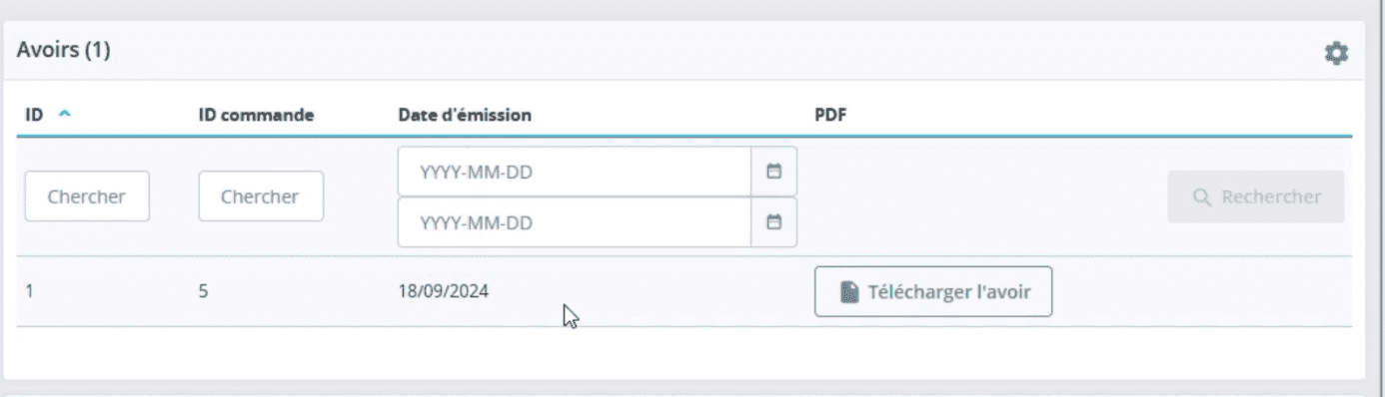Click the document icon in Télécharger l'avoir
The height and width of the screenshot is (397, 1385).
point(849,292)
